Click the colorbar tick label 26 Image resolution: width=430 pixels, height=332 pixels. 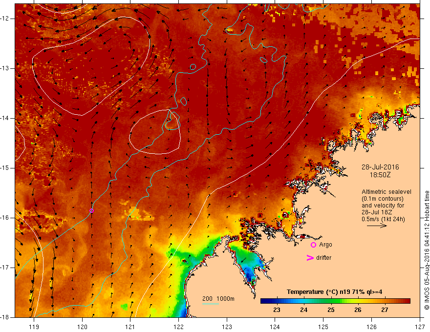click(358, 310)
